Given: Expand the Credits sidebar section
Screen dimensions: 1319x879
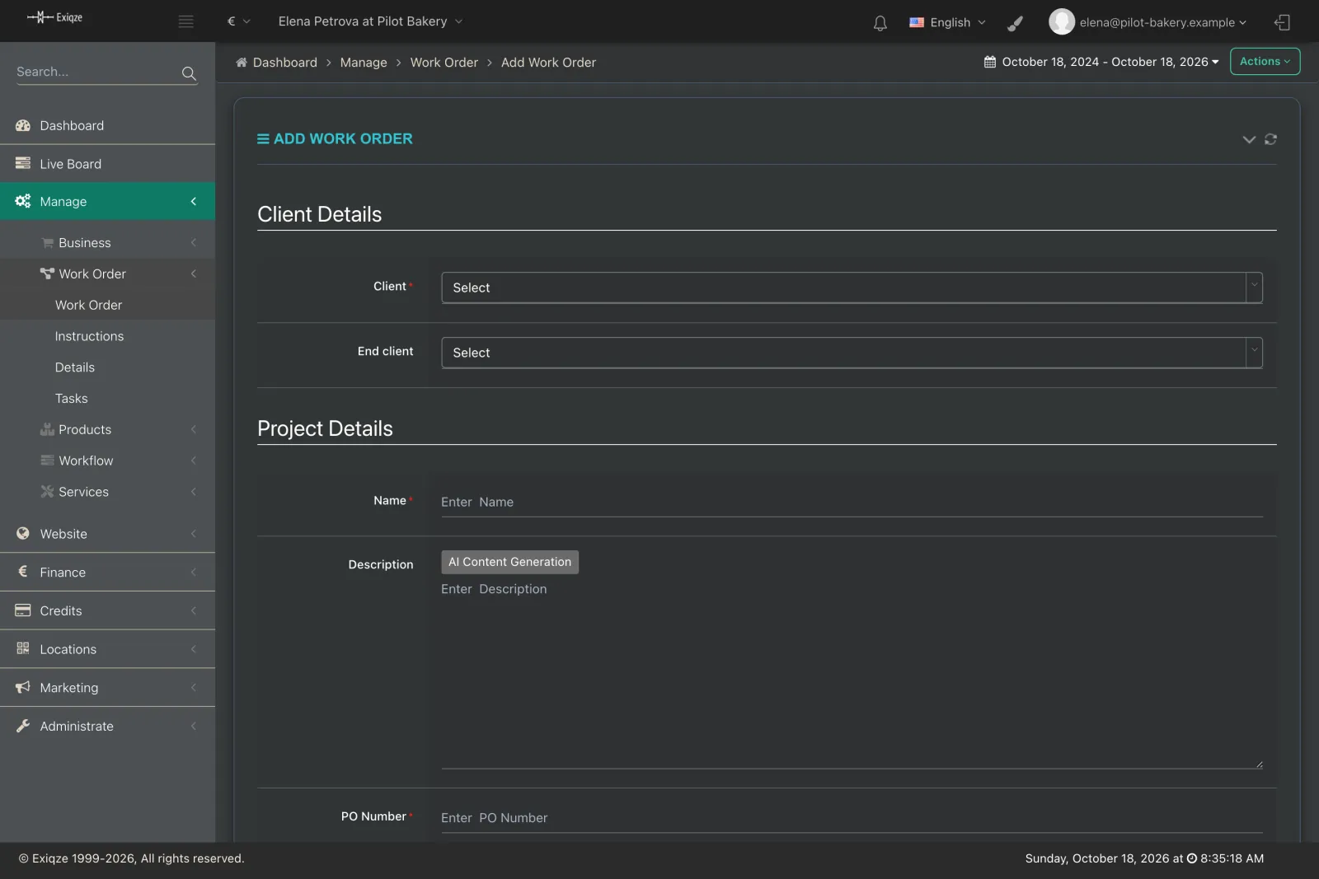Looking at the screenshot, I should (107, 610).
